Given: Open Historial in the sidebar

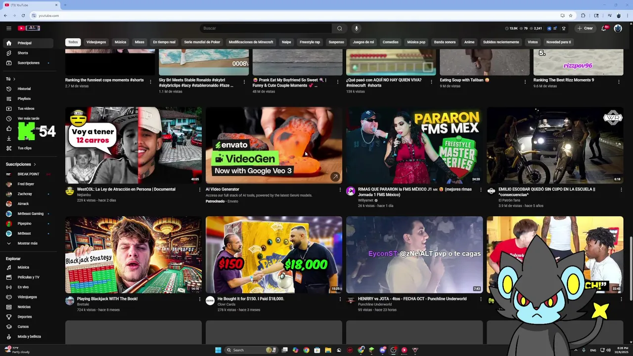Looking at the screenshot, I should point(28,89).
